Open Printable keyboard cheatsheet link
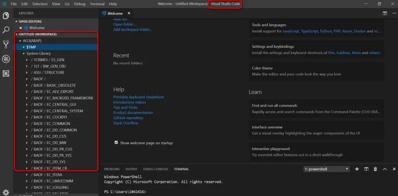Viewport: 398px width, 196px height. coord(139,97)
